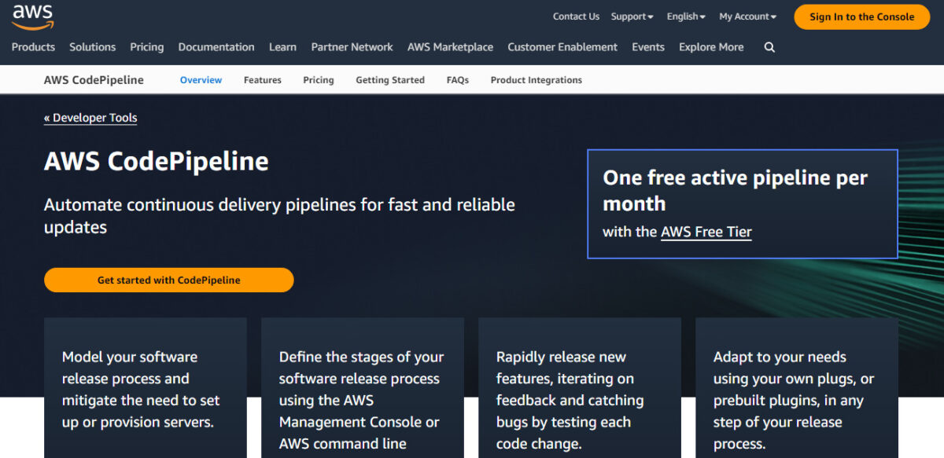
Task: Expand the Support dropdown
Action: 632,16
